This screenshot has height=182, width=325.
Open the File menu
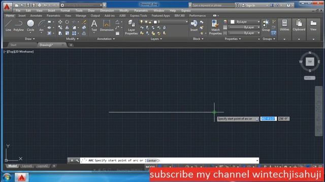tap(18, 11)
